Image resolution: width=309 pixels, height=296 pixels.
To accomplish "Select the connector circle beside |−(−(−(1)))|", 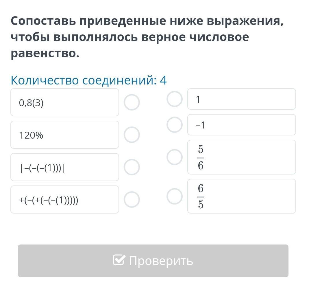I will 132,167.
